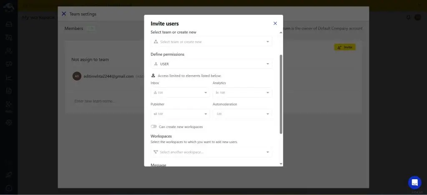Close the Invite users dialog
This screenshot has height=195, width=427.
[275, 23]
